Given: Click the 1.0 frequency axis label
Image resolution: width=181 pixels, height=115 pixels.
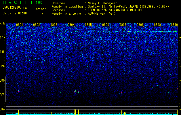Looking at the screenshot, I should [3, 52].
